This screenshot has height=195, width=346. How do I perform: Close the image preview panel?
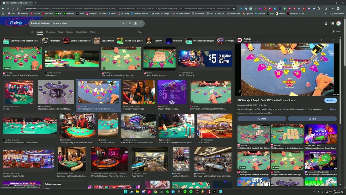point(334,40)
